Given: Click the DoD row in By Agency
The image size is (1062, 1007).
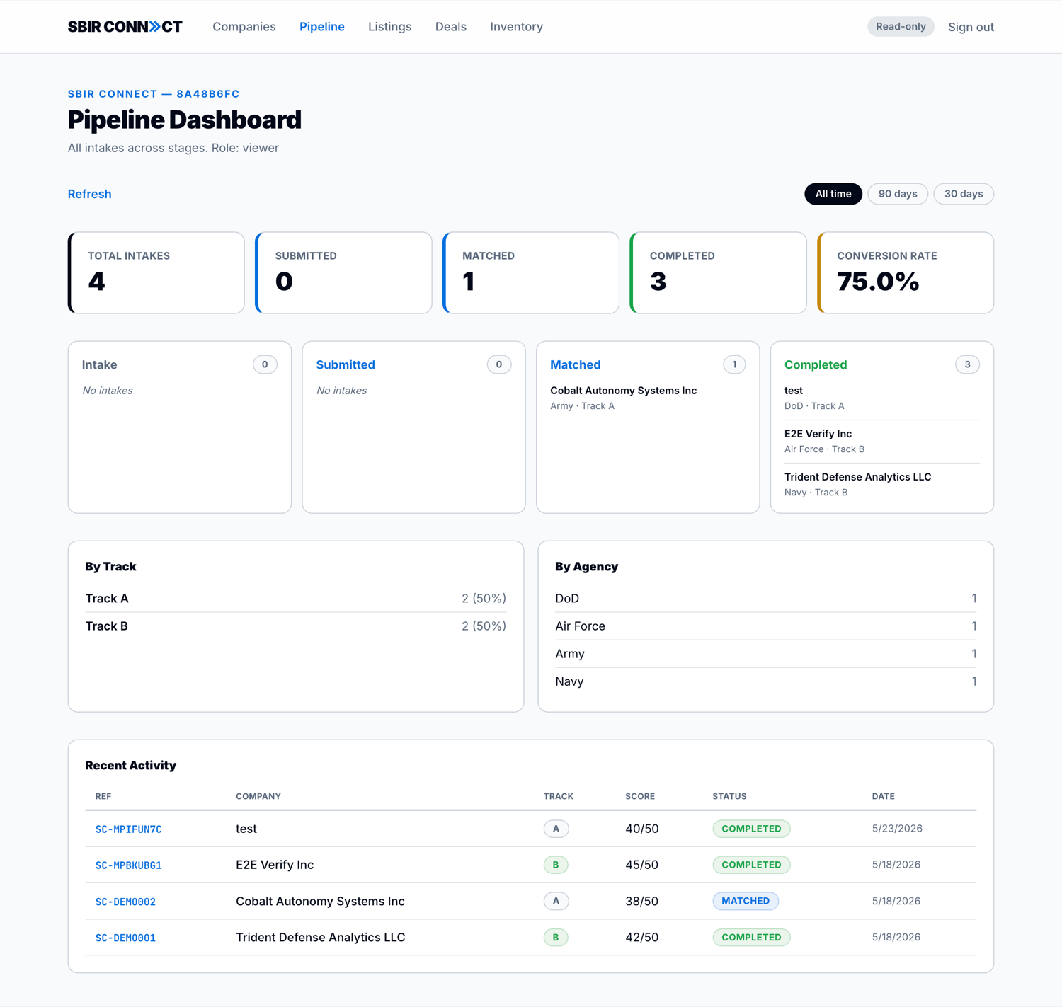Looking at the screenshot, I should 766,599.
